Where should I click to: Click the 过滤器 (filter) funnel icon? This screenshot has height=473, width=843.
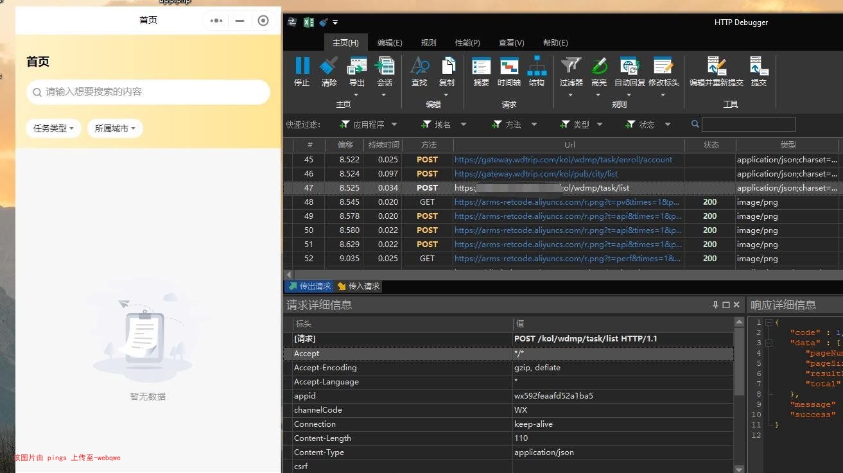click(571, 65)
